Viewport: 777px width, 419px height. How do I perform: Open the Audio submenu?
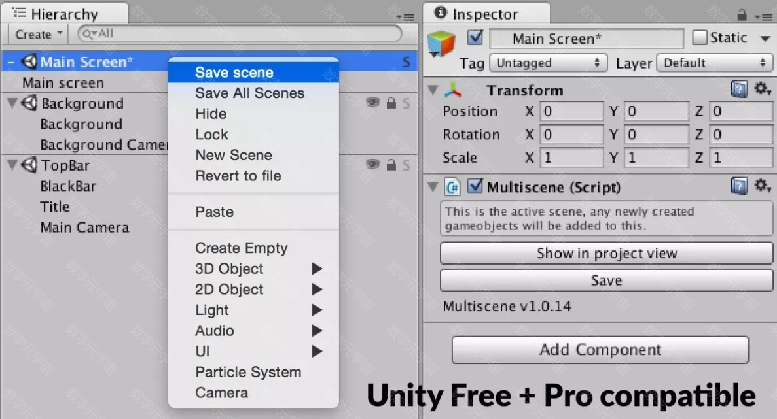coord(254,331)
